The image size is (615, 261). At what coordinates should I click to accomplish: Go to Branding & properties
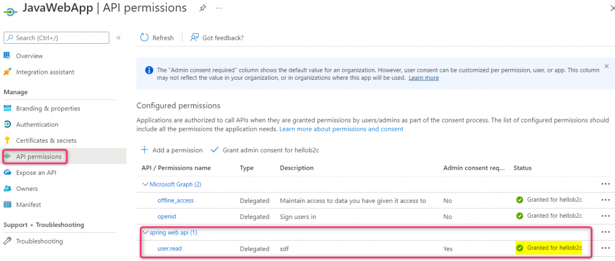pos(48,109)
